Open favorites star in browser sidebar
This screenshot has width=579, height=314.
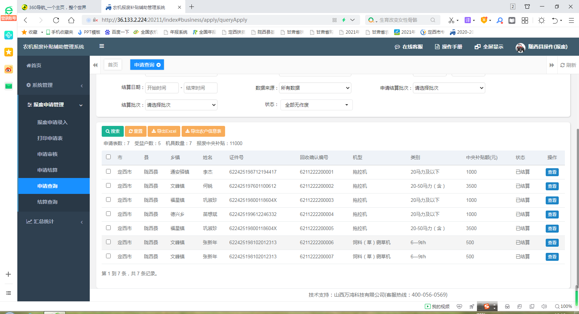point(9,52)
